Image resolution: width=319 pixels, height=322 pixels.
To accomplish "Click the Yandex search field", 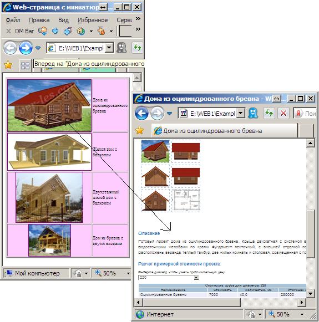I will 305,113.
